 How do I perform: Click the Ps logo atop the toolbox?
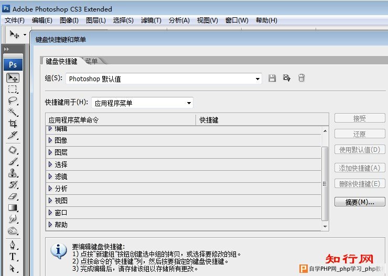coord(13,65)
